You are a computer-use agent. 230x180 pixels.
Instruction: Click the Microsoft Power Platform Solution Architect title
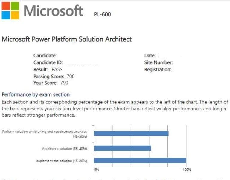point(67,39)
